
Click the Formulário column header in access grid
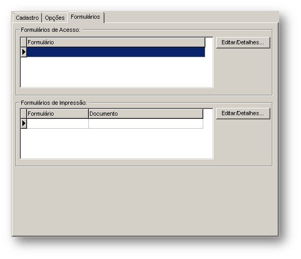tap(116, 42)
